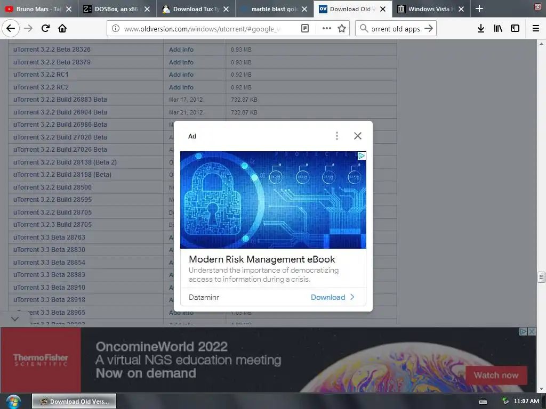Open the clock showing 11:07 AM
This screenshot has height=409, width=546.
click(x=526, y=402)
